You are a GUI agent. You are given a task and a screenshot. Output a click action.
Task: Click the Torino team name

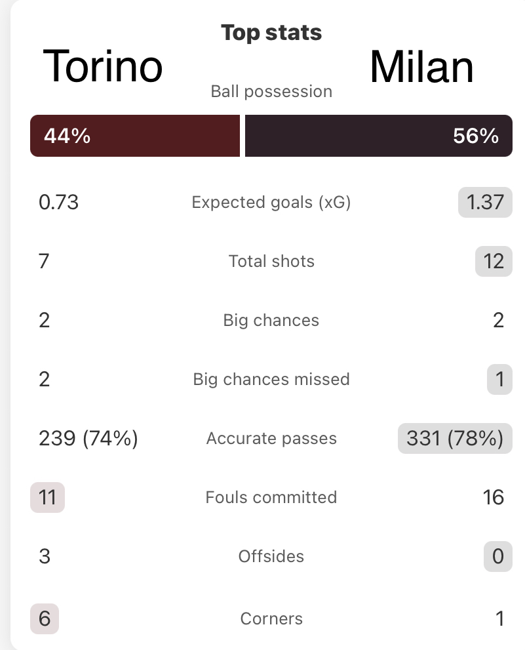click(x=103, y=66)
